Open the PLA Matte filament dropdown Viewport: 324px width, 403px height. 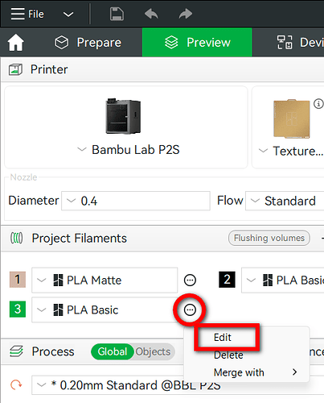coord(105,280)
